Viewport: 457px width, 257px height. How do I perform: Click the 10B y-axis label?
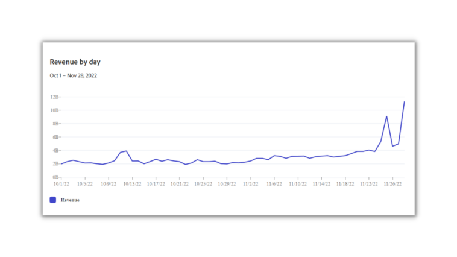point(55,110)
